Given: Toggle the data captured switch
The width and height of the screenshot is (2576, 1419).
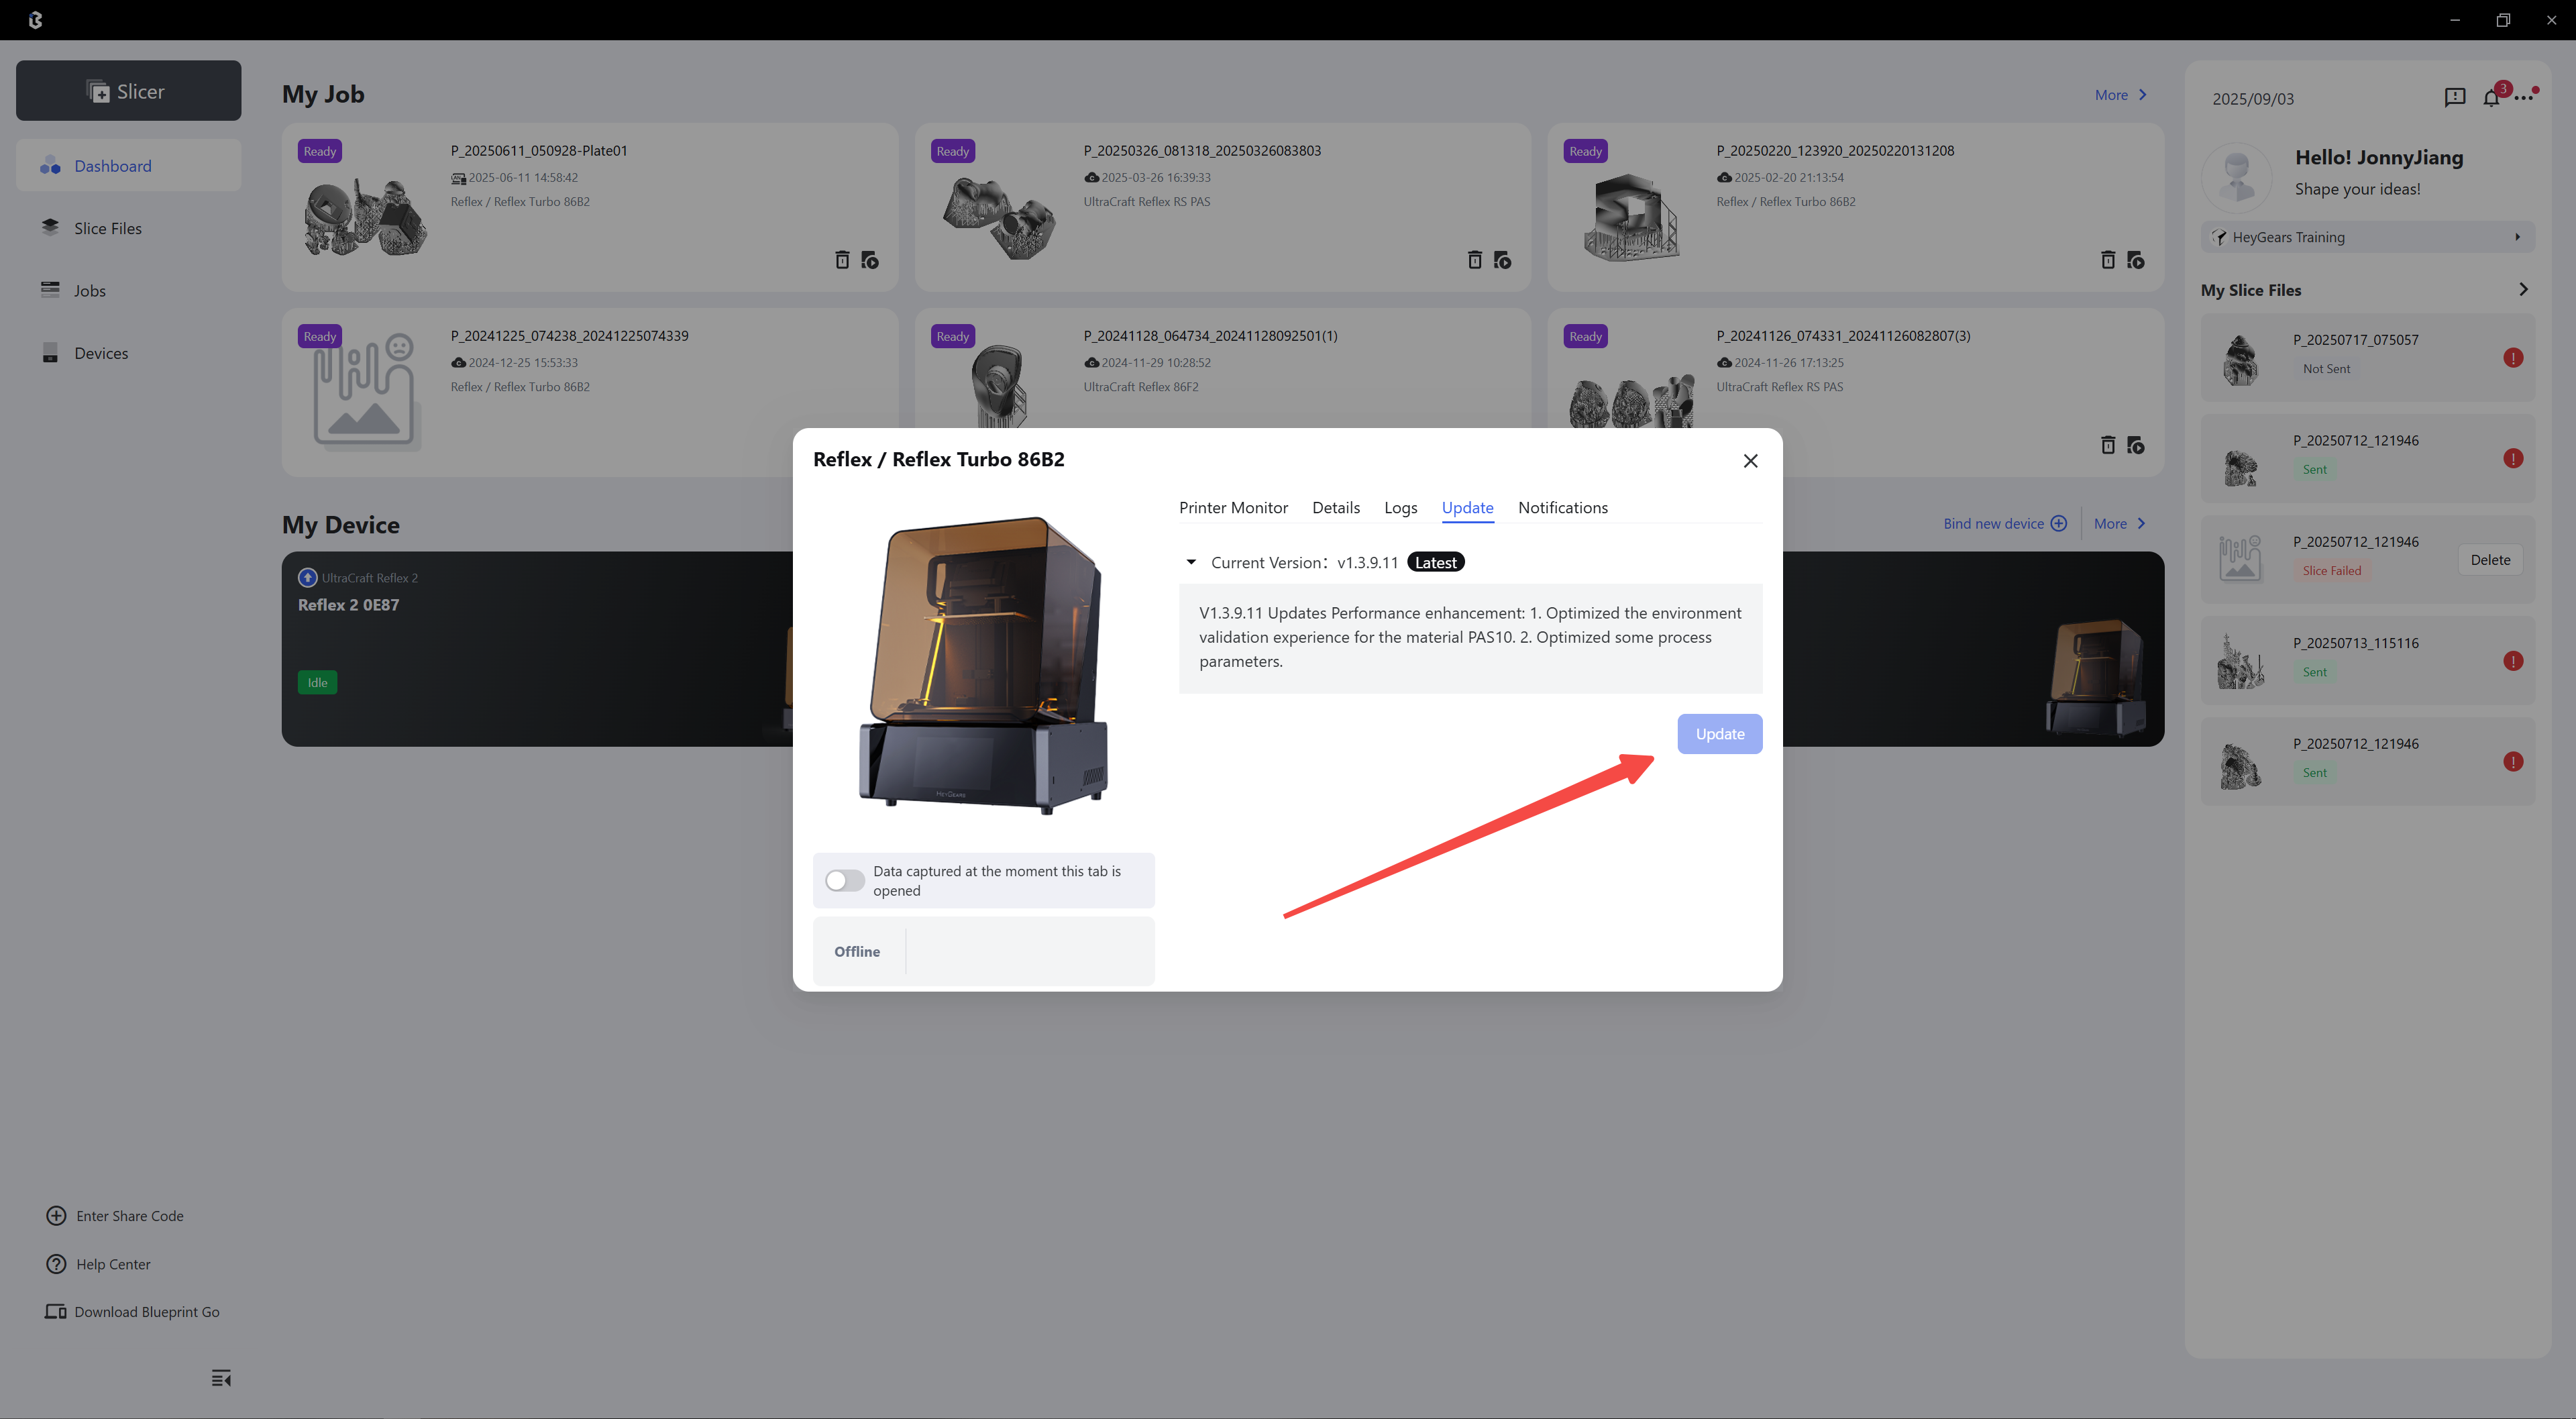Looking at the screenshot, I should coord(845,880).
